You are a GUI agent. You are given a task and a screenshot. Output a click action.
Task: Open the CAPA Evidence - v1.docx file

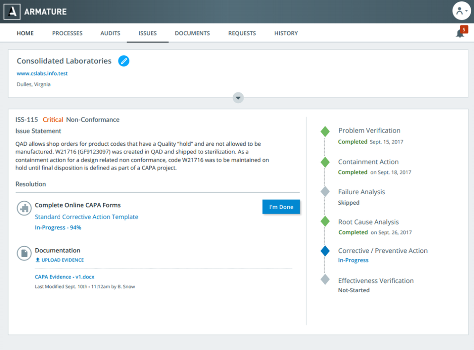click(x=64, y=277)
